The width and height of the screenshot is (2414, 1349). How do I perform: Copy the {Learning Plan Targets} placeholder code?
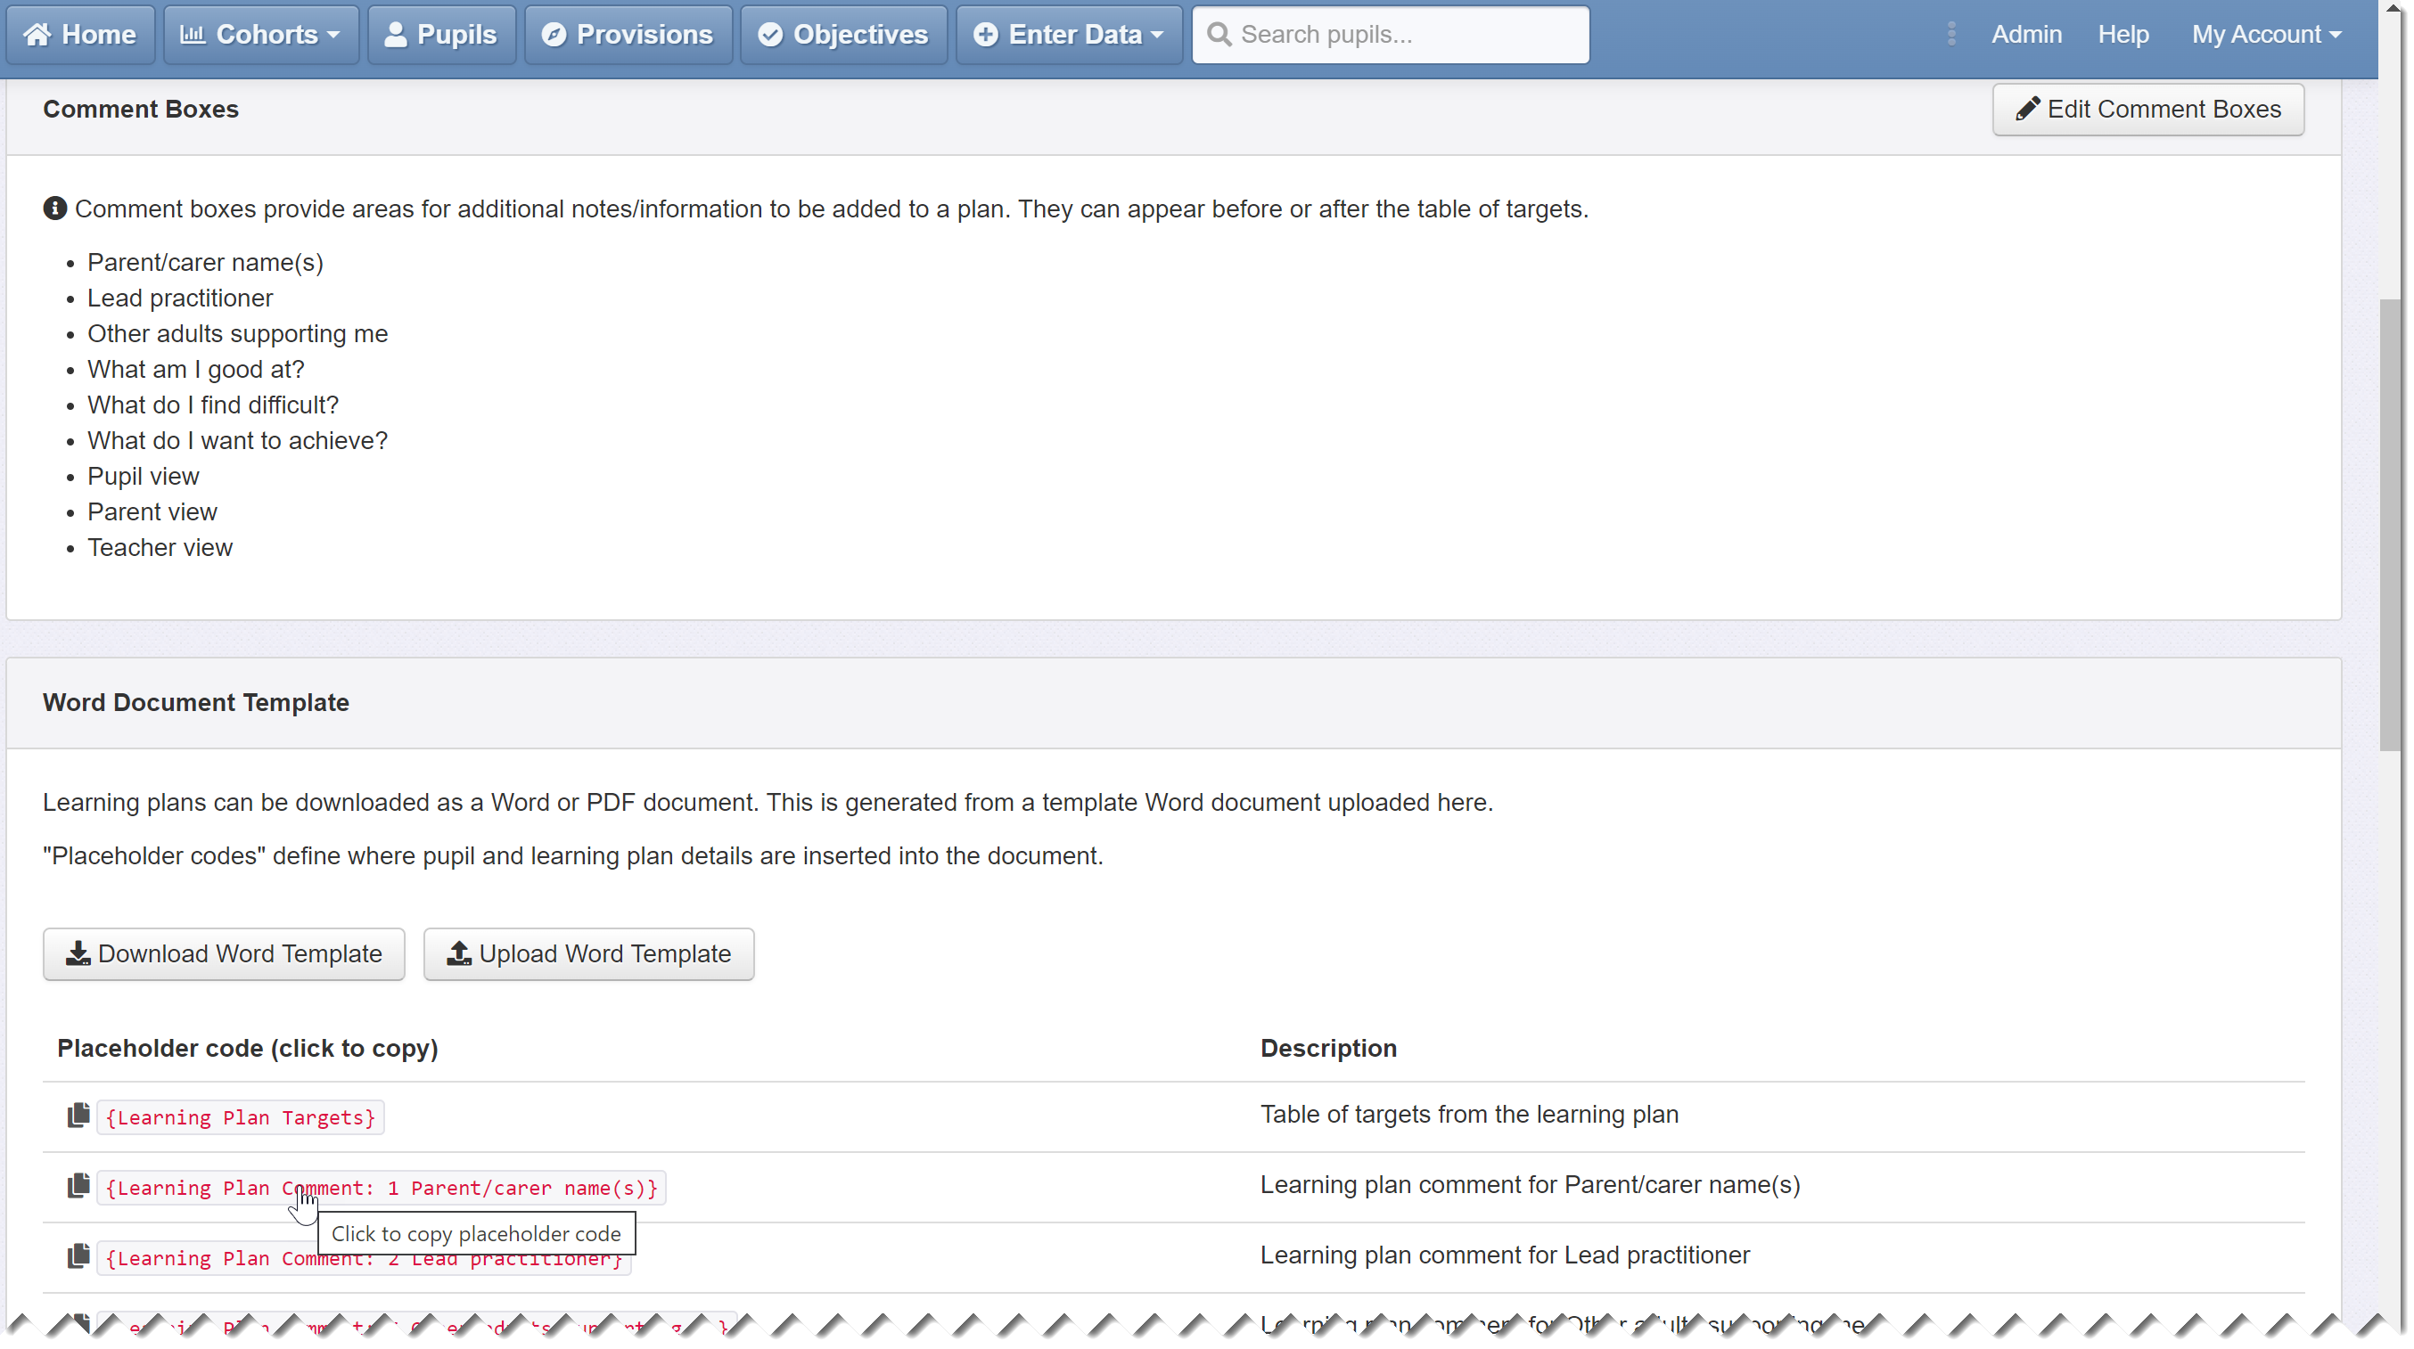[x=241, y=1116]
